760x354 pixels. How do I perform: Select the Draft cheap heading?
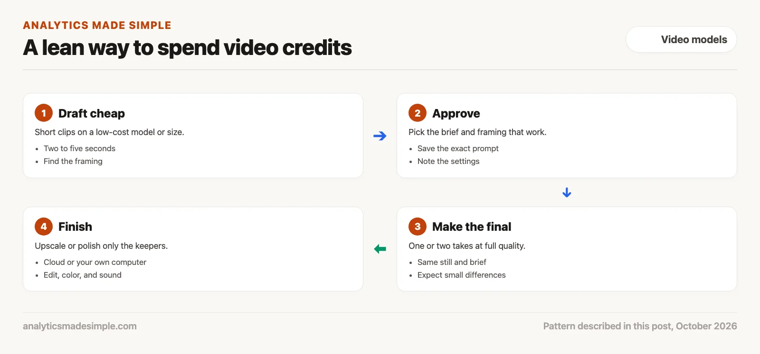tap(92, 113)
